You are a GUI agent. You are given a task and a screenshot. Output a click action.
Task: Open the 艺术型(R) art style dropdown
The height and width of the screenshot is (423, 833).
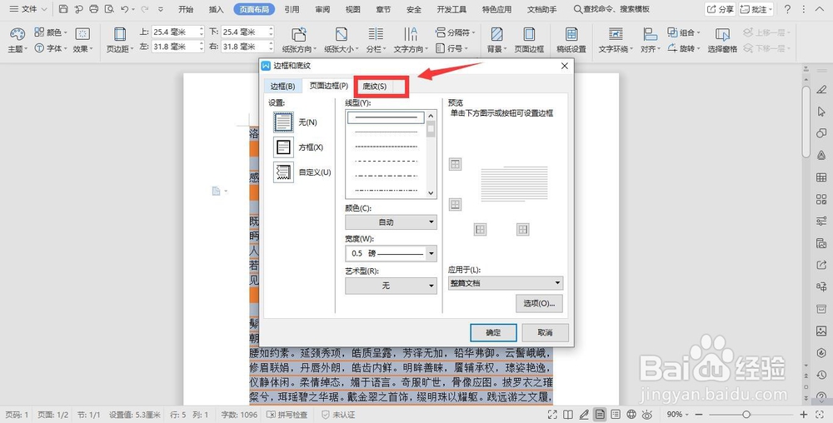click(x=391, y=286)
